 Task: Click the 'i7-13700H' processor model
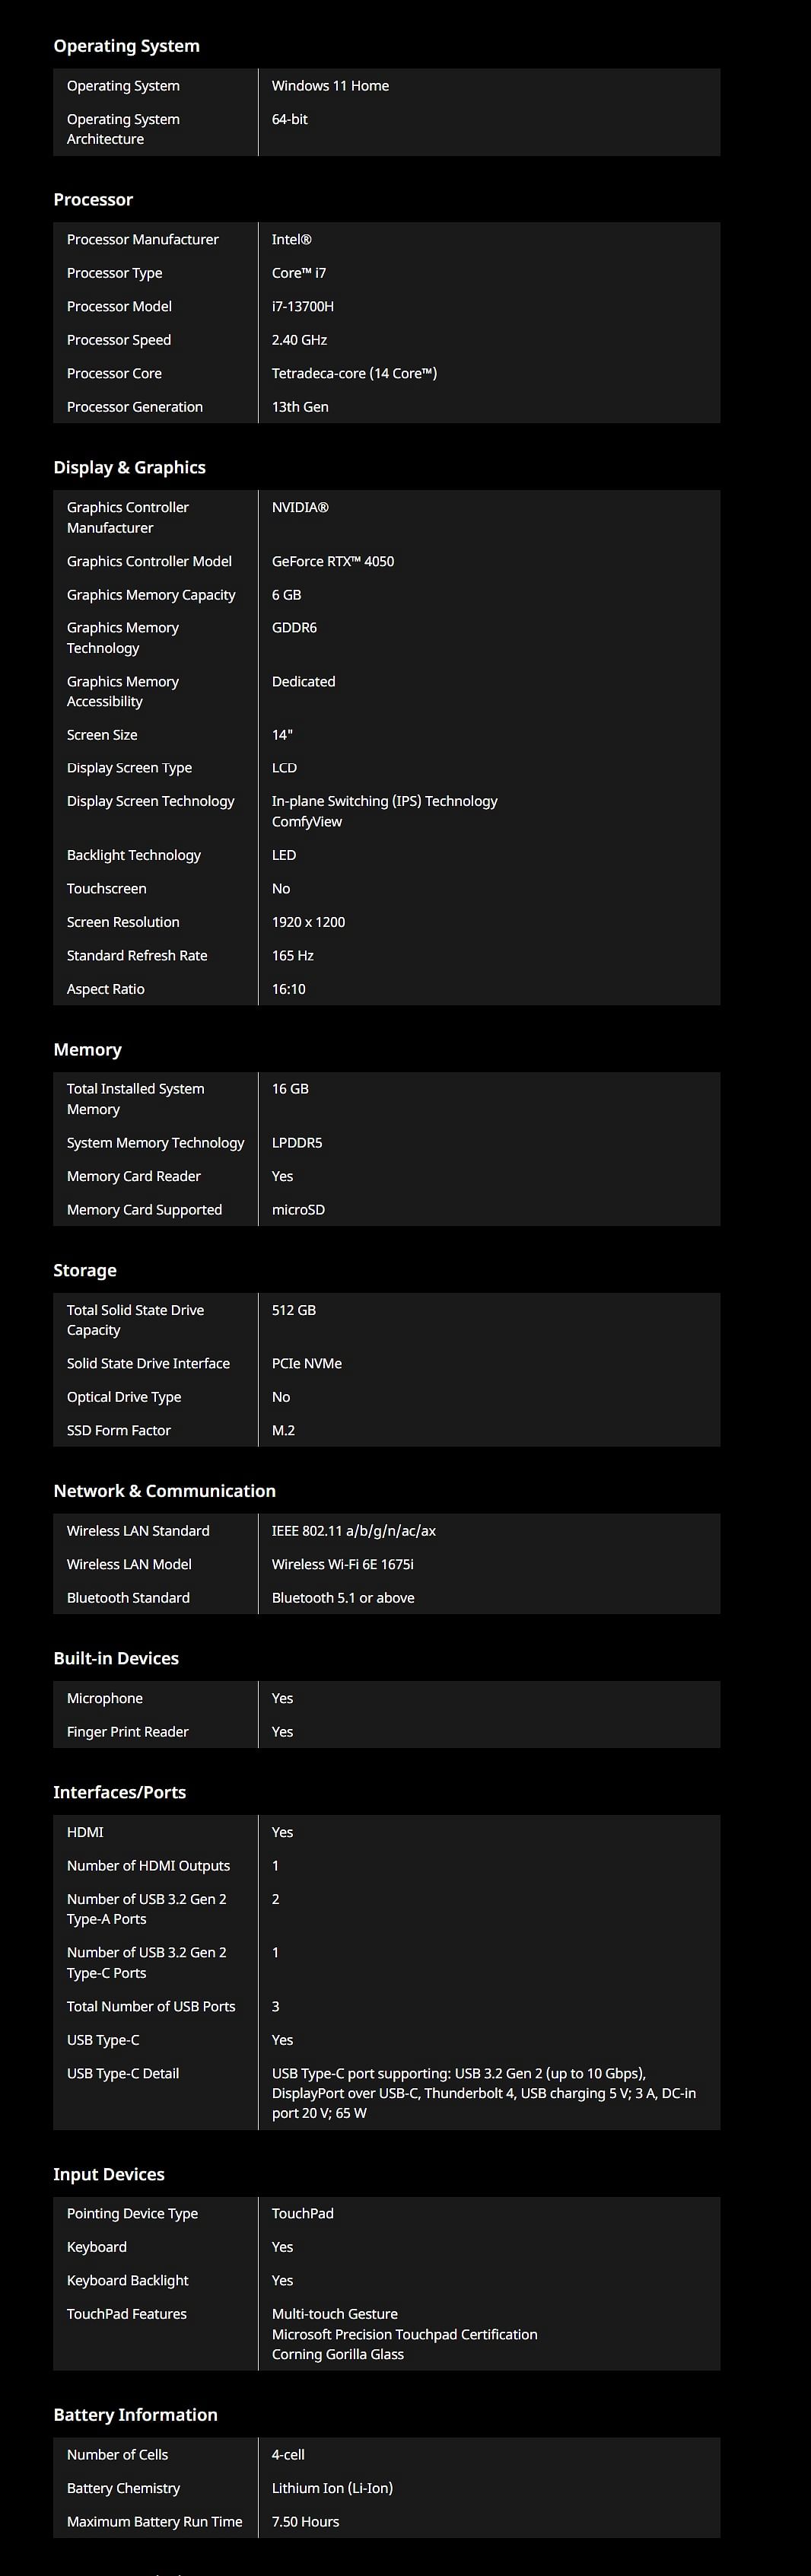[303, 306]
